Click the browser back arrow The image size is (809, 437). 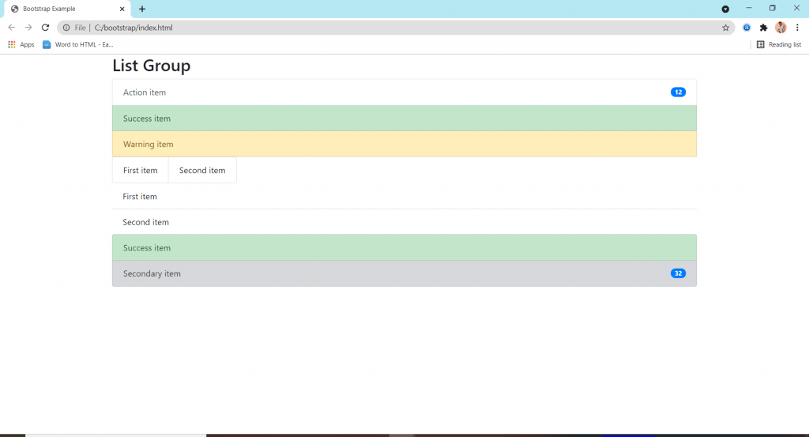[x=11, y=28]
